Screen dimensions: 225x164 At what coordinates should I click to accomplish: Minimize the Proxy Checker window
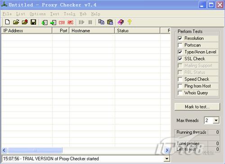[202, 5]
